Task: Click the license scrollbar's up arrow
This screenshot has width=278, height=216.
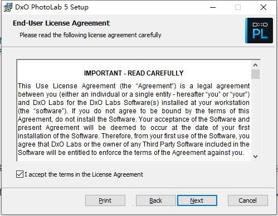Action: tap(255, 65)
